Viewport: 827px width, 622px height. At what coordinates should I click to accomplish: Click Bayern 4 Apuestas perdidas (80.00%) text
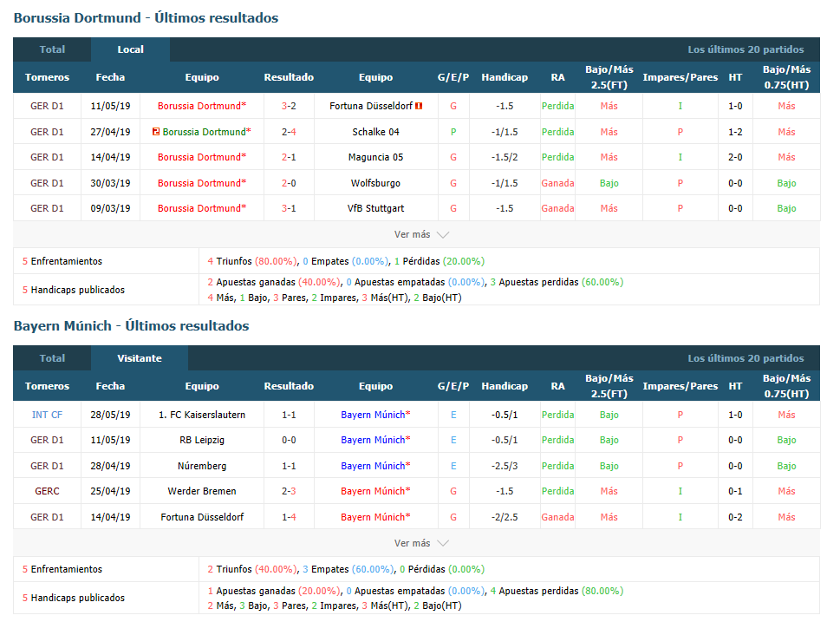click(x=557, y=592)
